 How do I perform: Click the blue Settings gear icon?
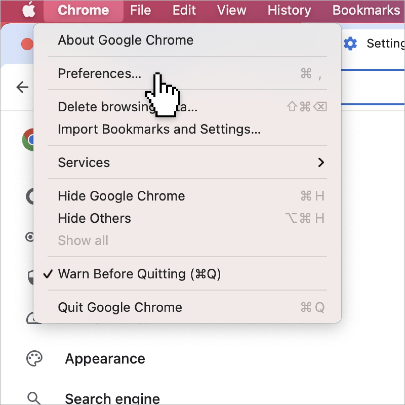[350, 43]
